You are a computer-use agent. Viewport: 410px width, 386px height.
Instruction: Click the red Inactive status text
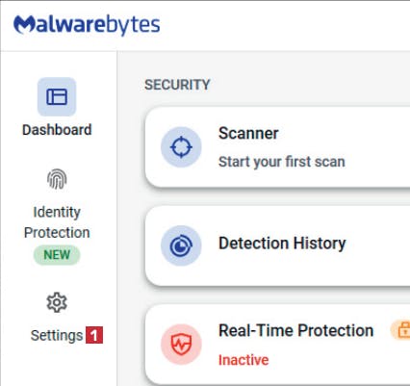click(243, 360)
